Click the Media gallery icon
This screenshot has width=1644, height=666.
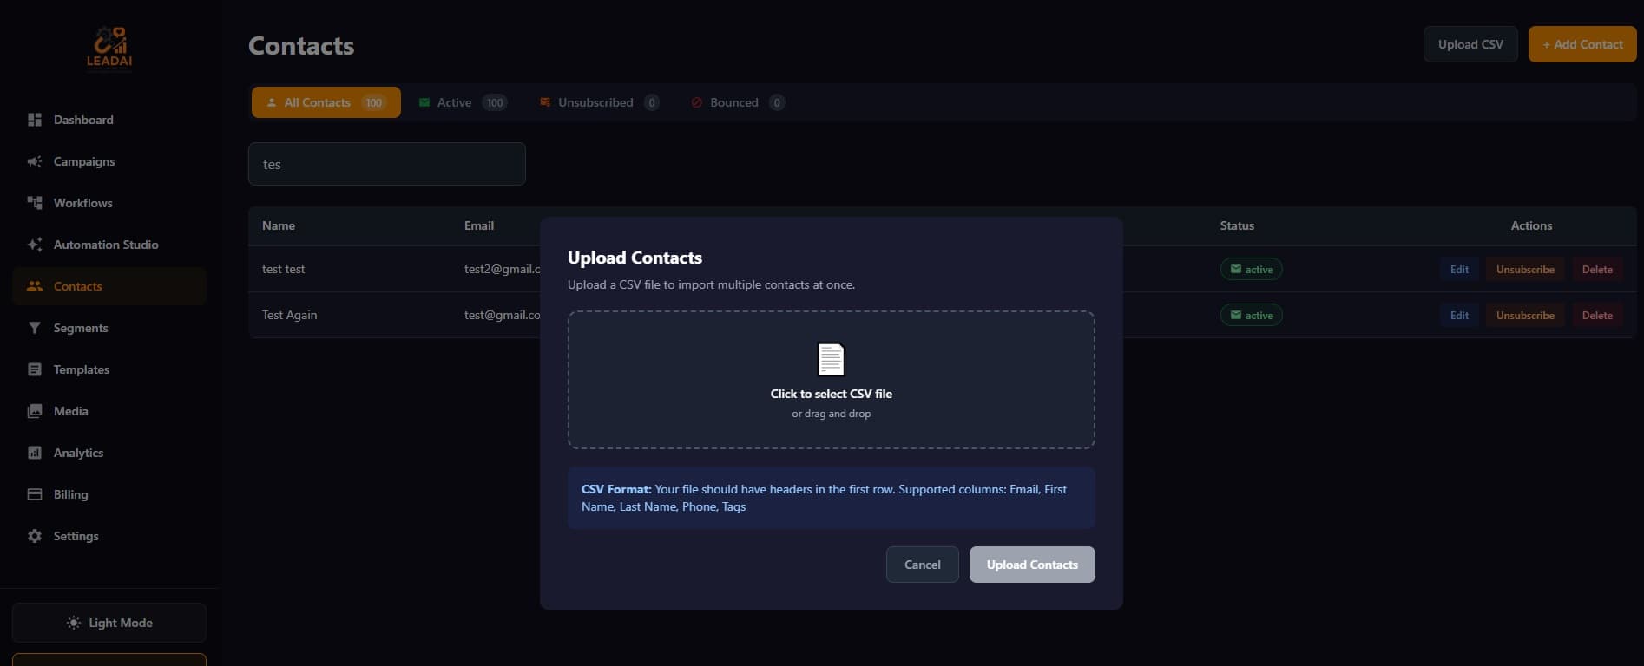coord(35,411)
